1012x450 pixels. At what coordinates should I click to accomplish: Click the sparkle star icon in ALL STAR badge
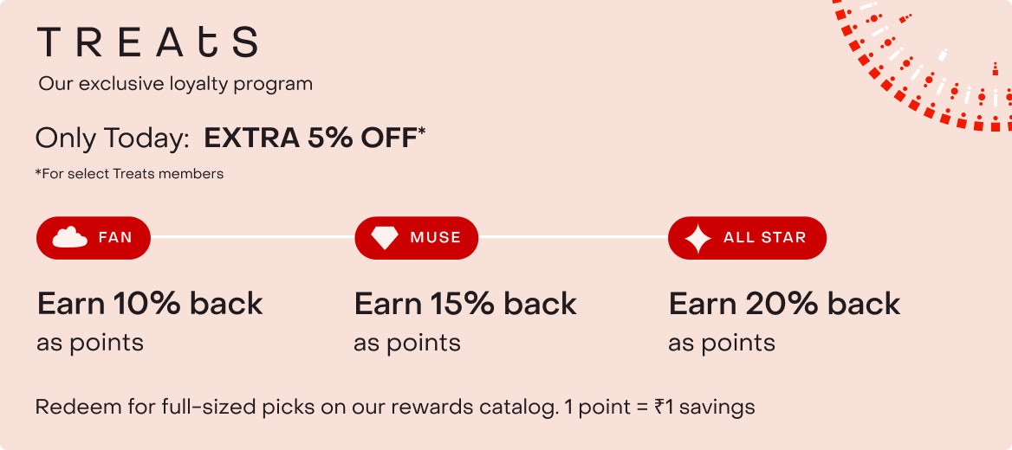(697, 238)
